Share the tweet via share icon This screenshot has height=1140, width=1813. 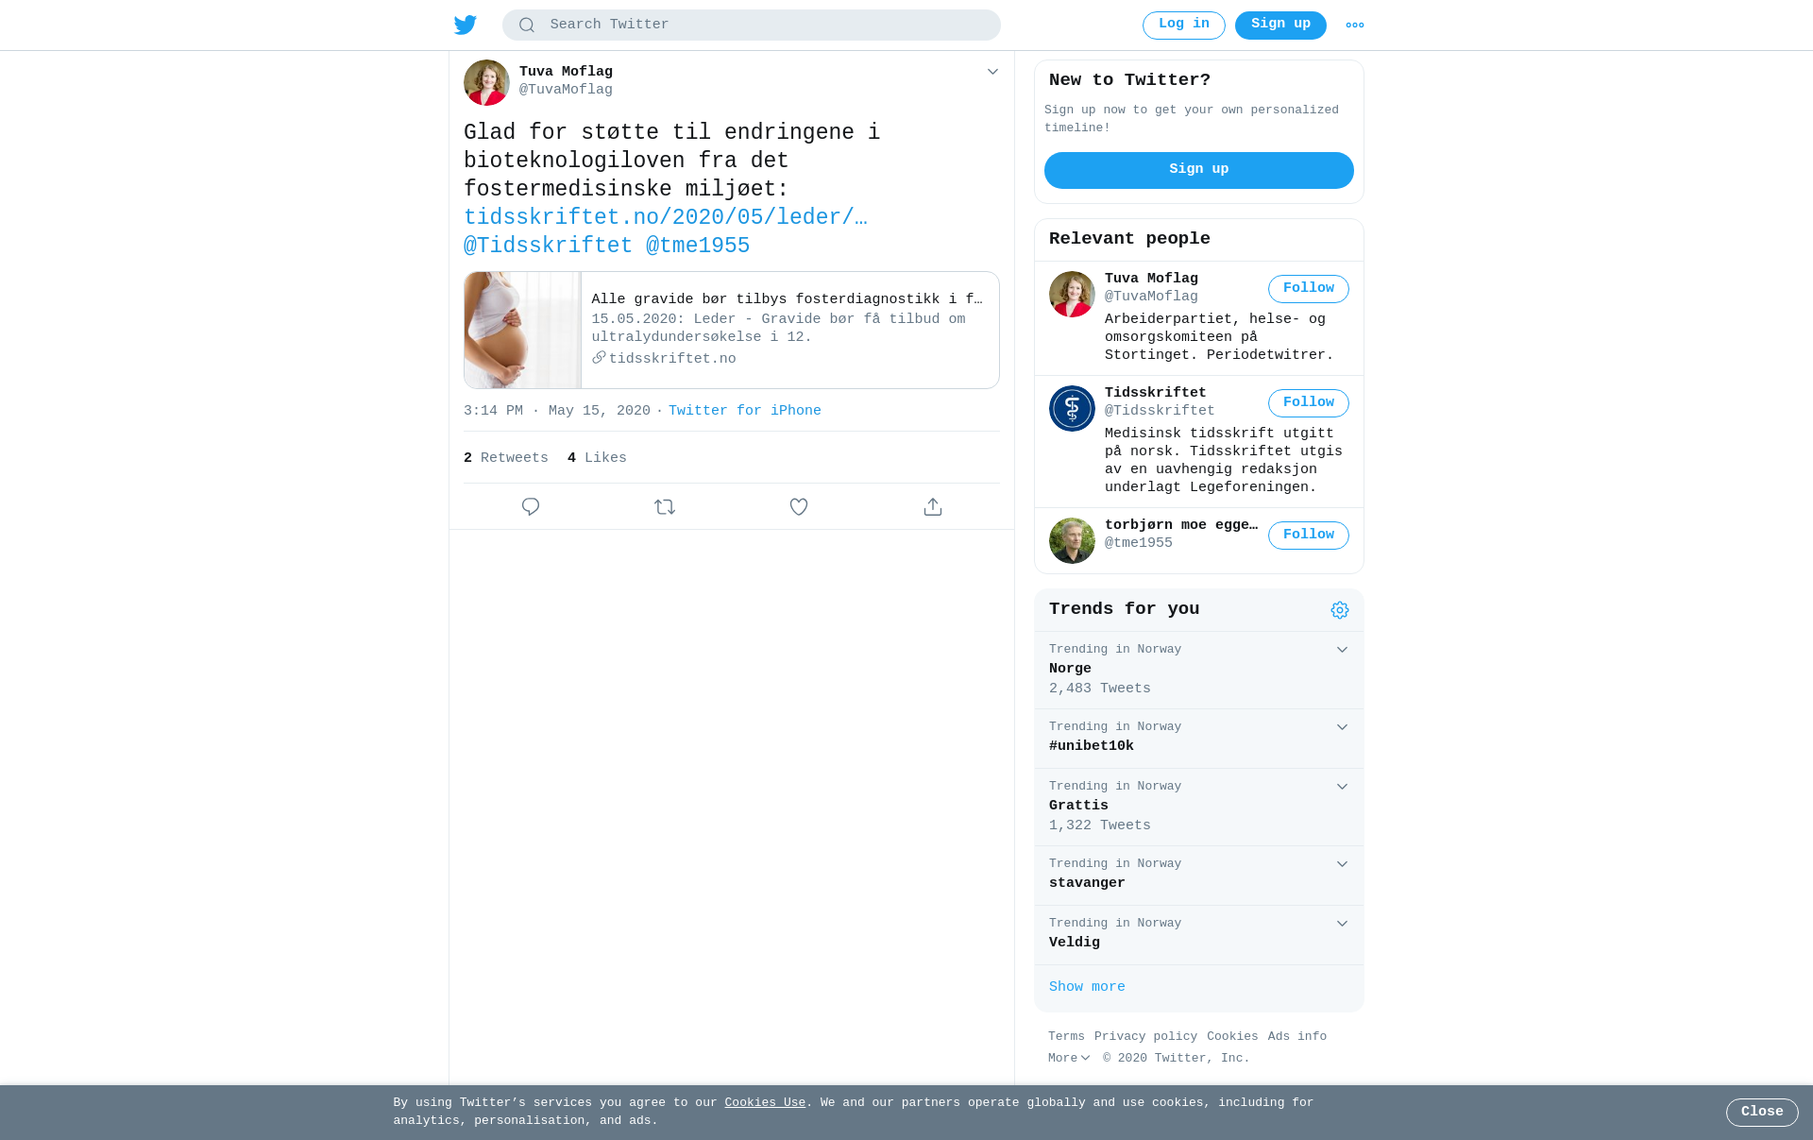coord(933,507)
